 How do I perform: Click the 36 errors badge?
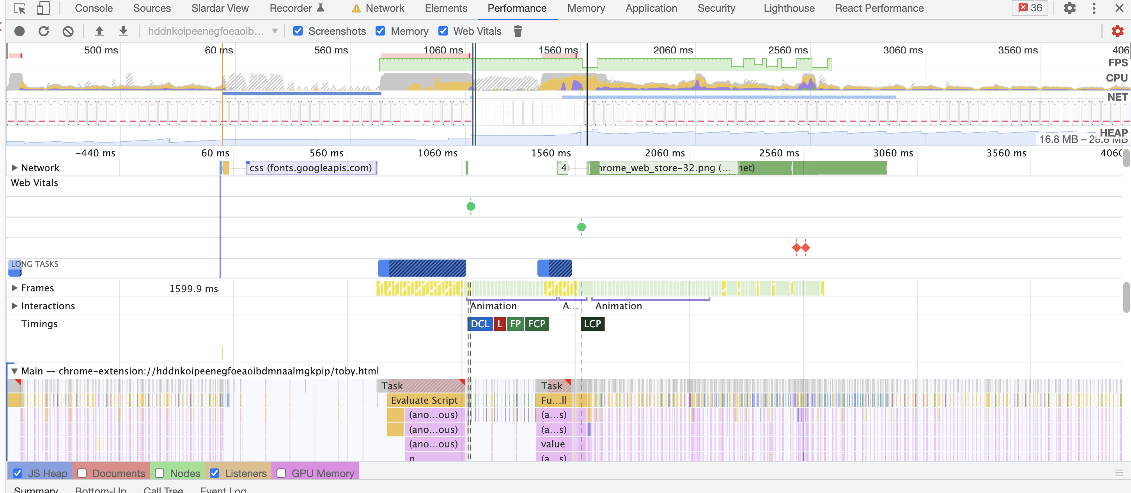coord(1030,8)
